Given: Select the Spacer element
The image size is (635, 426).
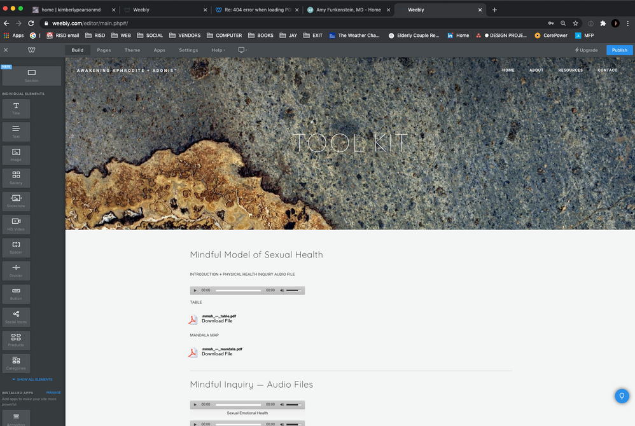Looking at the screenshot, I should pyautogui.click(x=16, y=247).
